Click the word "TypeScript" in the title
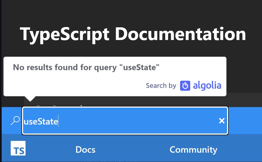Viewport: 262px width, 162px height. tap(65, 34)
